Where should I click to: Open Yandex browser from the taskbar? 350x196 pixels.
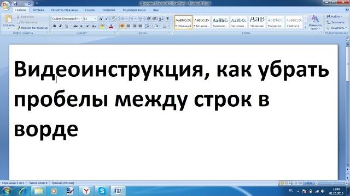[86, 191]
